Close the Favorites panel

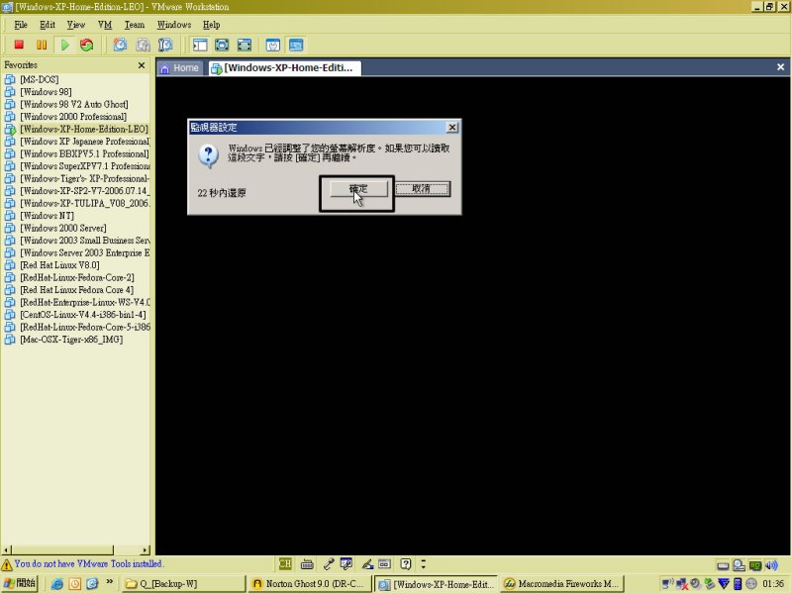(142, 65)
